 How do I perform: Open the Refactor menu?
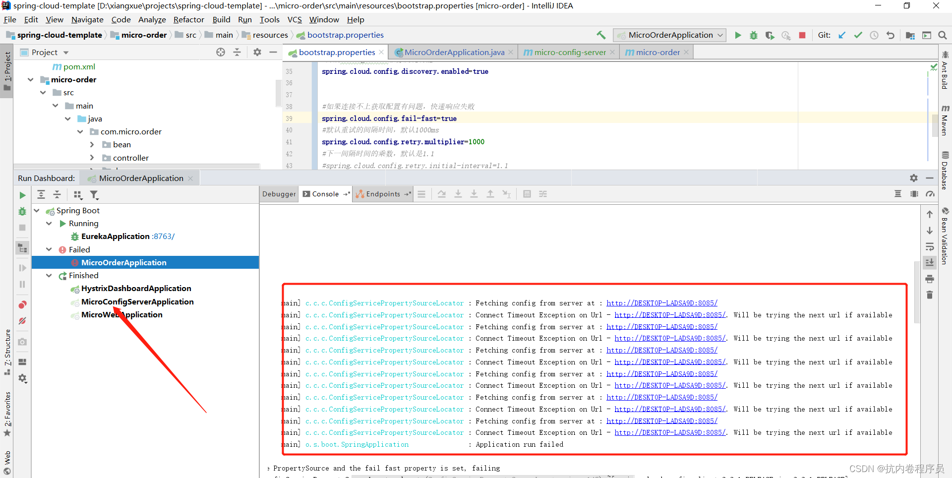tap(188, 20)
